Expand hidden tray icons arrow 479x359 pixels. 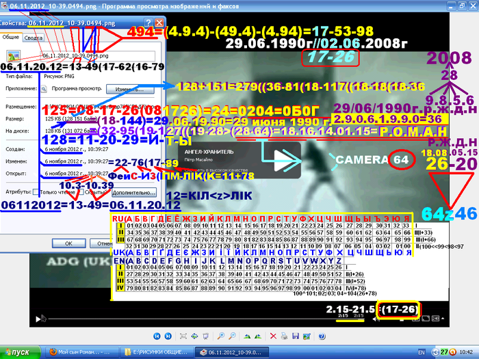(436, 352)
